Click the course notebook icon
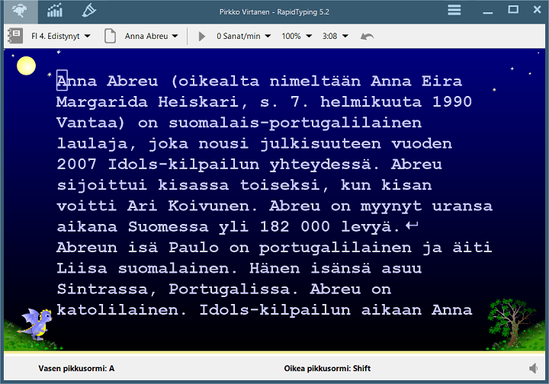Viewport: 549px width, 384px height. 15,36
